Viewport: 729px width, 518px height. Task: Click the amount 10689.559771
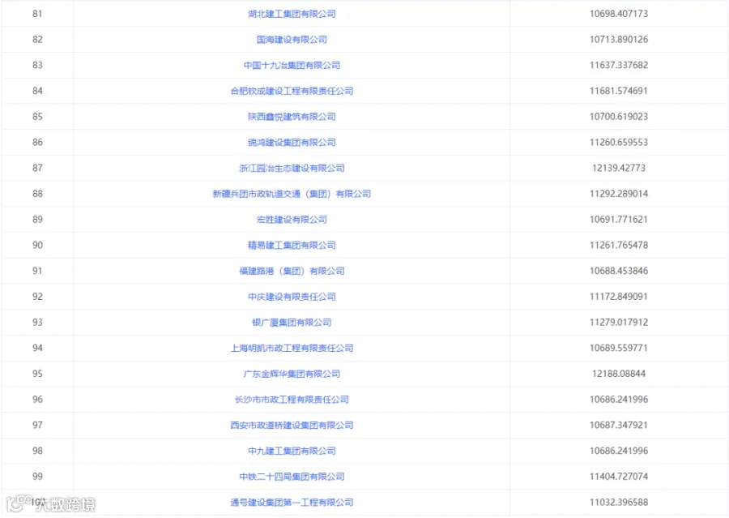[x=618, y=348]
